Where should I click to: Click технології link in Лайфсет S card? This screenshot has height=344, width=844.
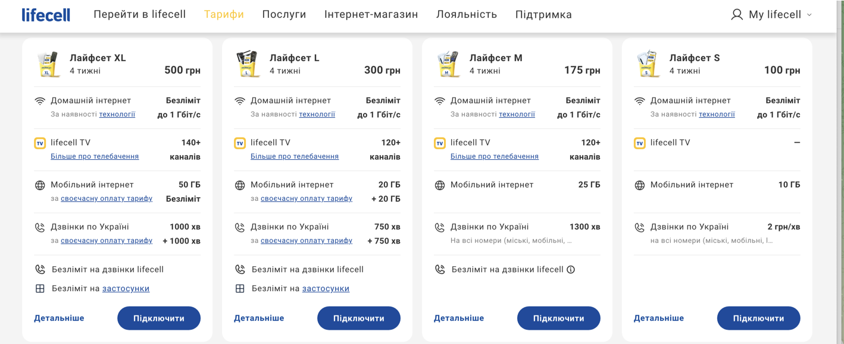pyautogui.click(x=717, y=115)
